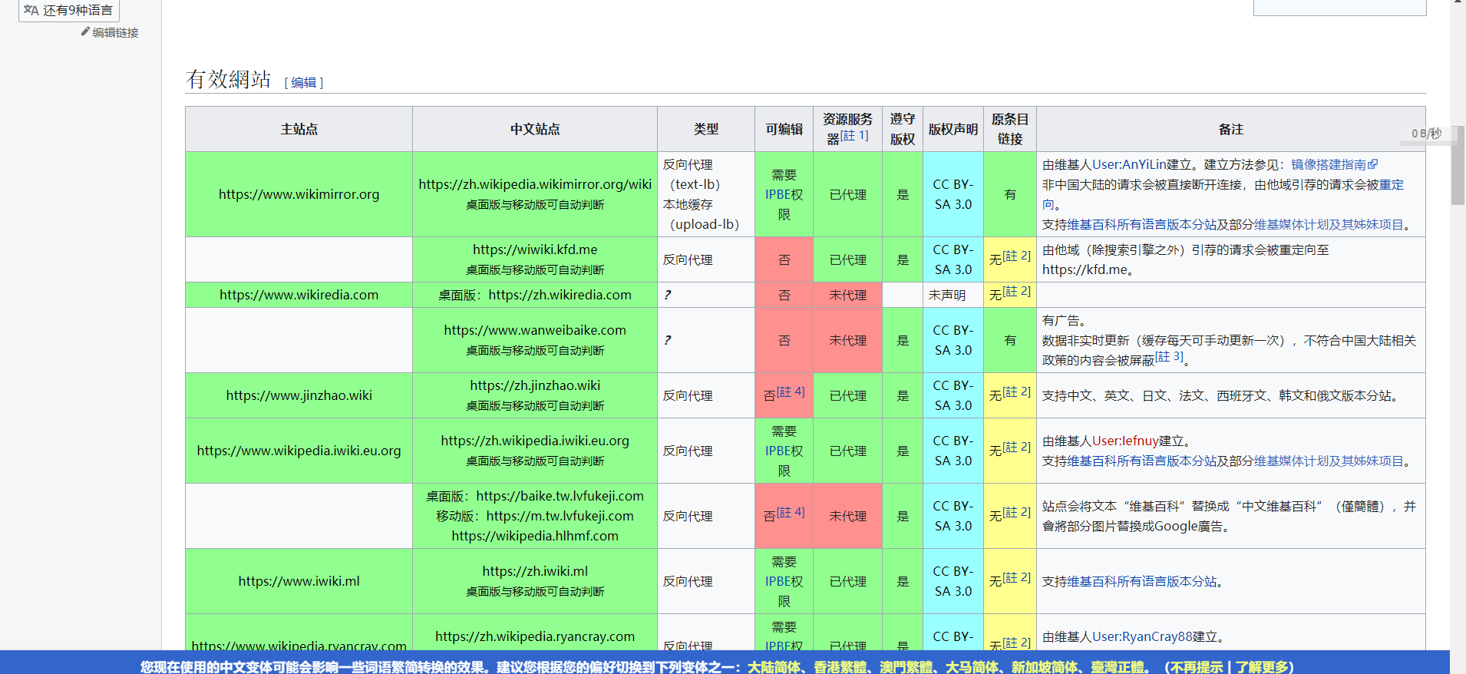Click the https://www.wanweibaike.com address
The image size is (1466, 674).
pos(535,330)
